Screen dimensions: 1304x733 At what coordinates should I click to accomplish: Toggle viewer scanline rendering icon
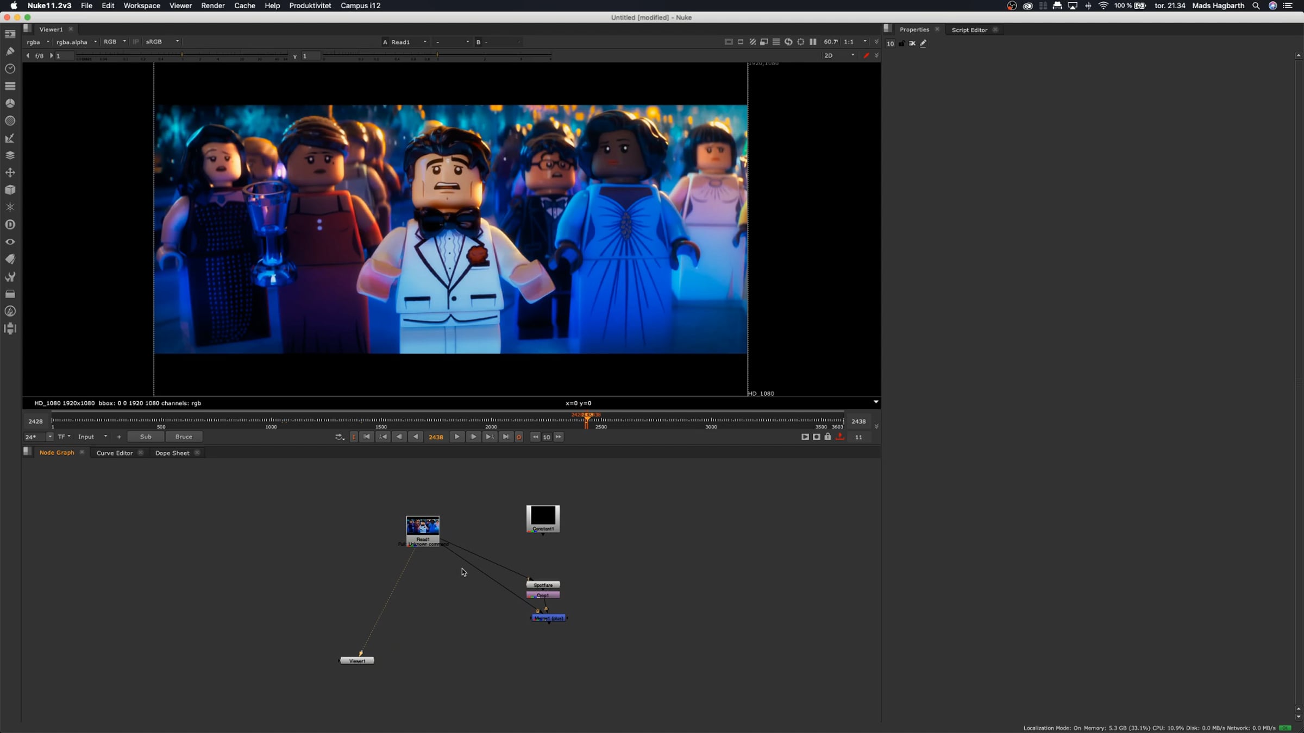776,42
